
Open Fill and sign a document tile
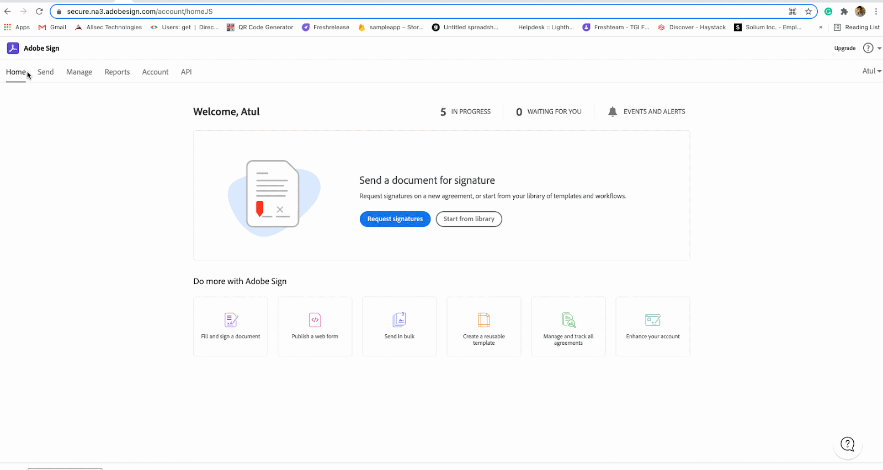[x=231, y=327]
